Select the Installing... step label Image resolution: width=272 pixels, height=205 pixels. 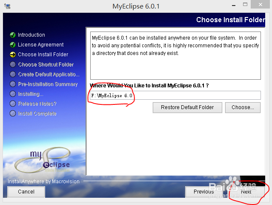tap(31, 94)
